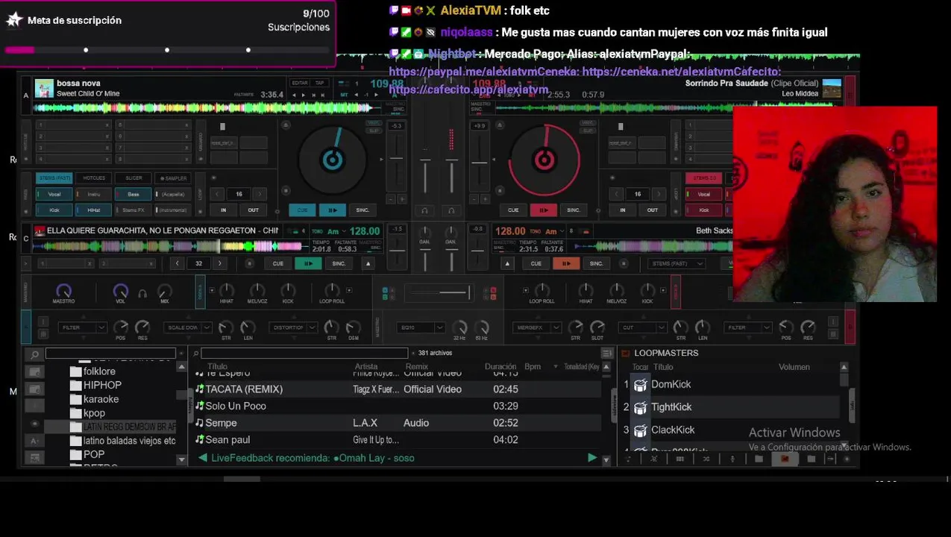Play/pause deck A (blue button)
The height and width of the screenshot is (537, 951).
[x=332, y=210]
